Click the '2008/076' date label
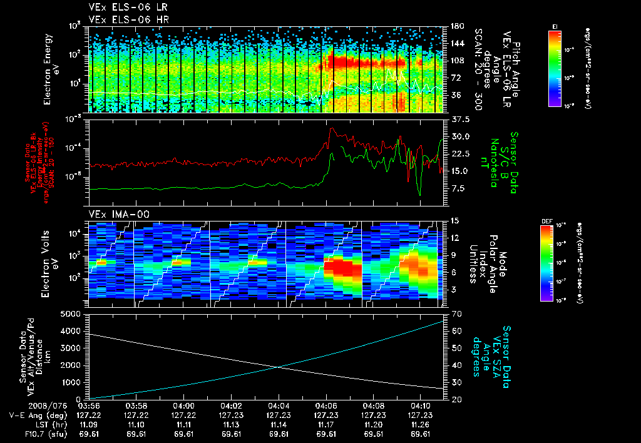Screen dimensions: 641x443 click(x=47, y=406)
